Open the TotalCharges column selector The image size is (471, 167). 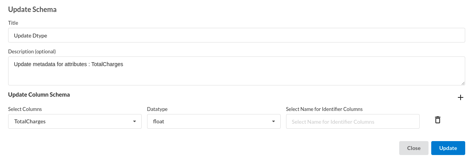(75, 121)
